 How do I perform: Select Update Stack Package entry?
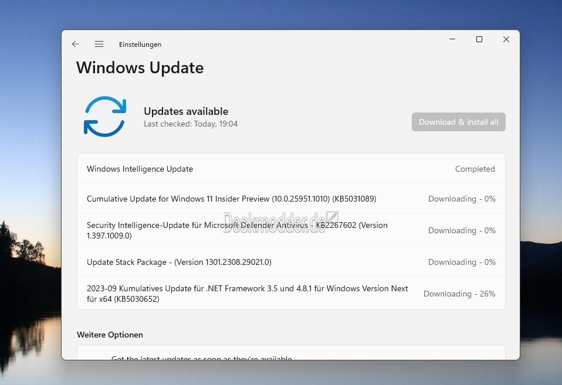pos(291,262)
